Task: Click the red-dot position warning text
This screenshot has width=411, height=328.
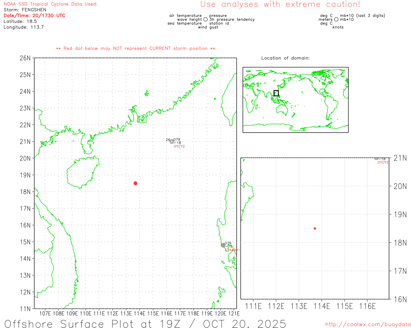Action: pos(136,49)
